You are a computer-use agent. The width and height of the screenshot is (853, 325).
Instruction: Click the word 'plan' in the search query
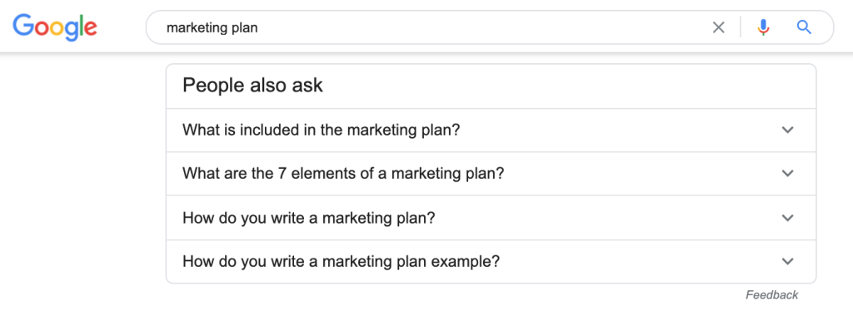pos(244,28)
